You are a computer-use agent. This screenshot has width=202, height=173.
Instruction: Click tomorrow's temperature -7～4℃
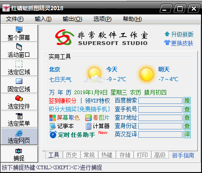(168, 79)
